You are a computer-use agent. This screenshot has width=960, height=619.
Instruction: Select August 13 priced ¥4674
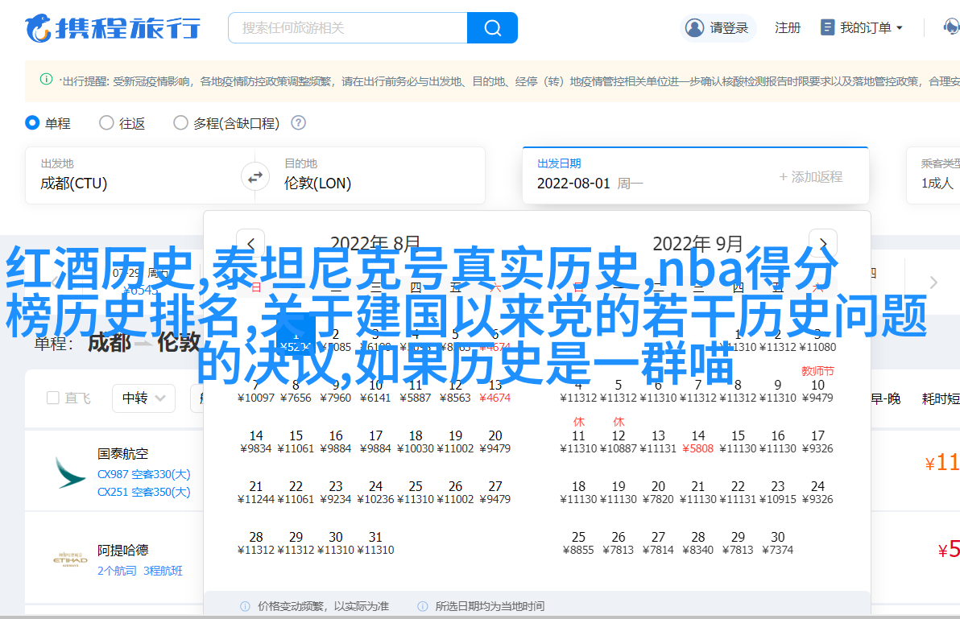(494, 391)
